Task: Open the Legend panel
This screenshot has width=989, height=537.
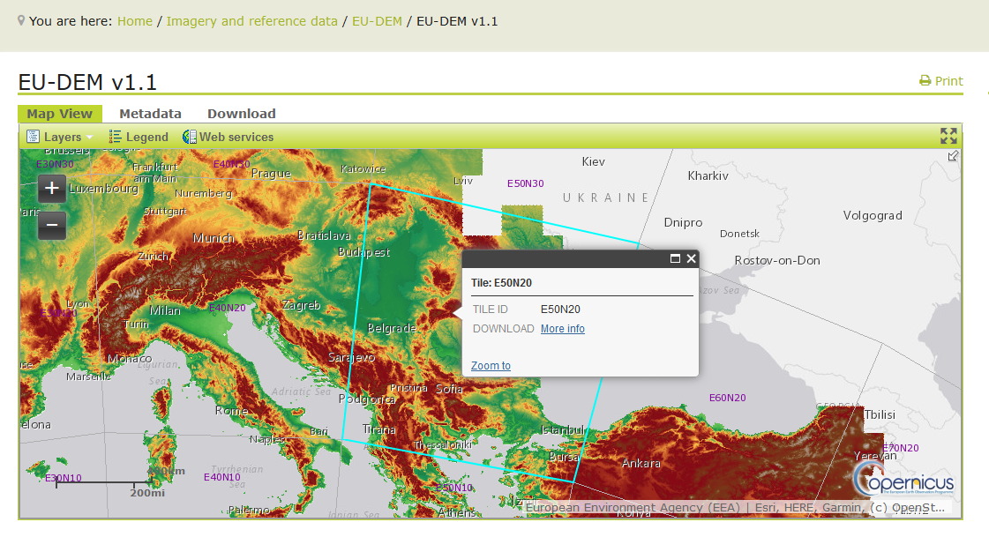Action: click(x=138, y=137)
